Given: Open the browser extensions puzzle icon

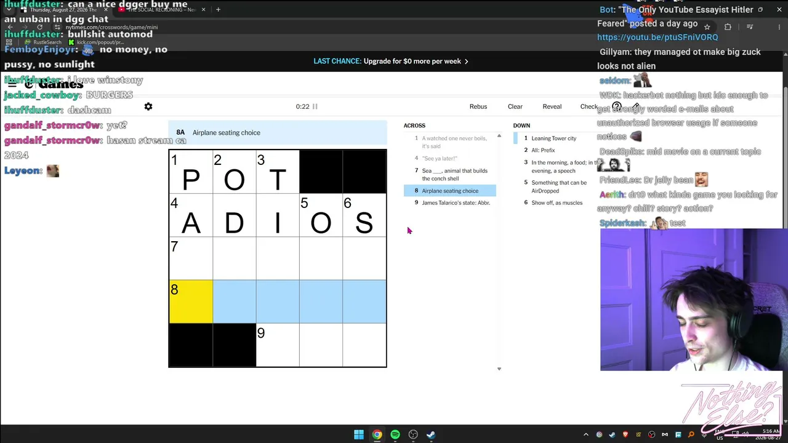Looking at the screenshot, I should pyautogui.click(x=728, y=27).
